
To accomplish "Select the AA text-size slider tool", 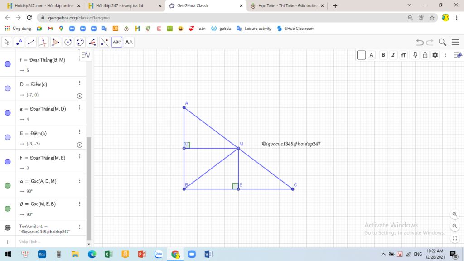I will click(129, 42).
